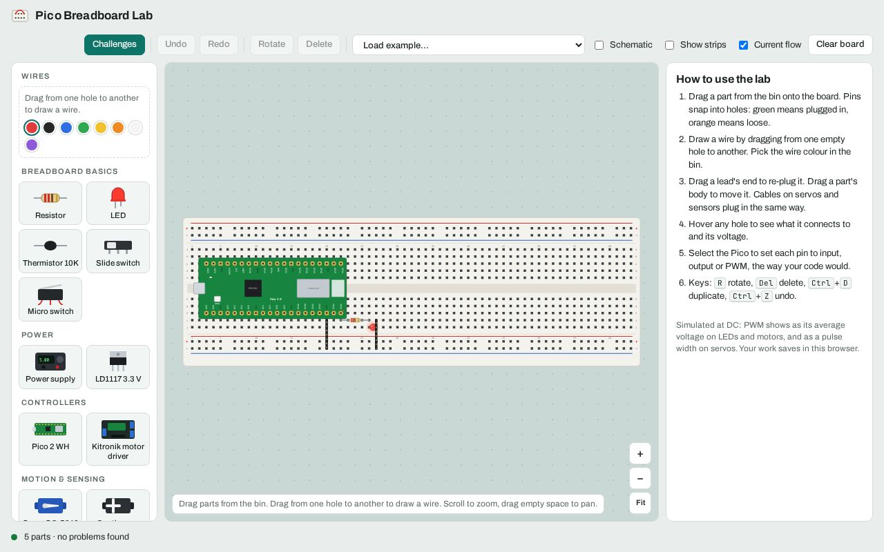The width and height of the screenshot is (884, 552).
Task: Click the 'How to use the lab' heading
Action: tap(723, 79)
